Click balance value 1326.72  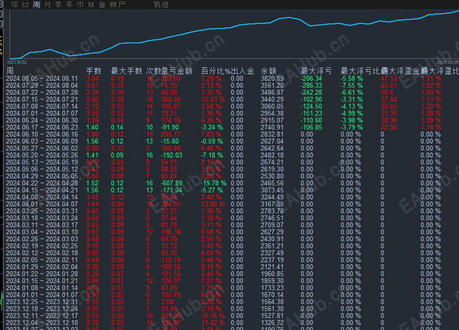[272, 323]
